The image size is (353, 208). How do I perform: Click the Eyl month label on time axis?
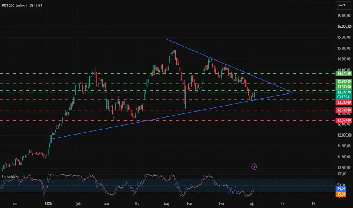[x=283, y=204]
